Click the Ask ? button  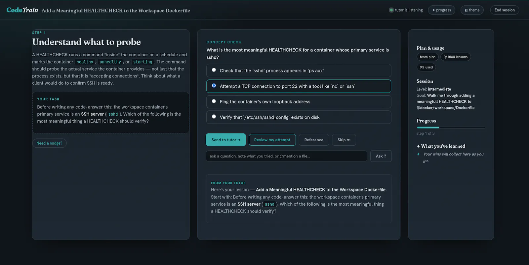[x=381, y=156]
